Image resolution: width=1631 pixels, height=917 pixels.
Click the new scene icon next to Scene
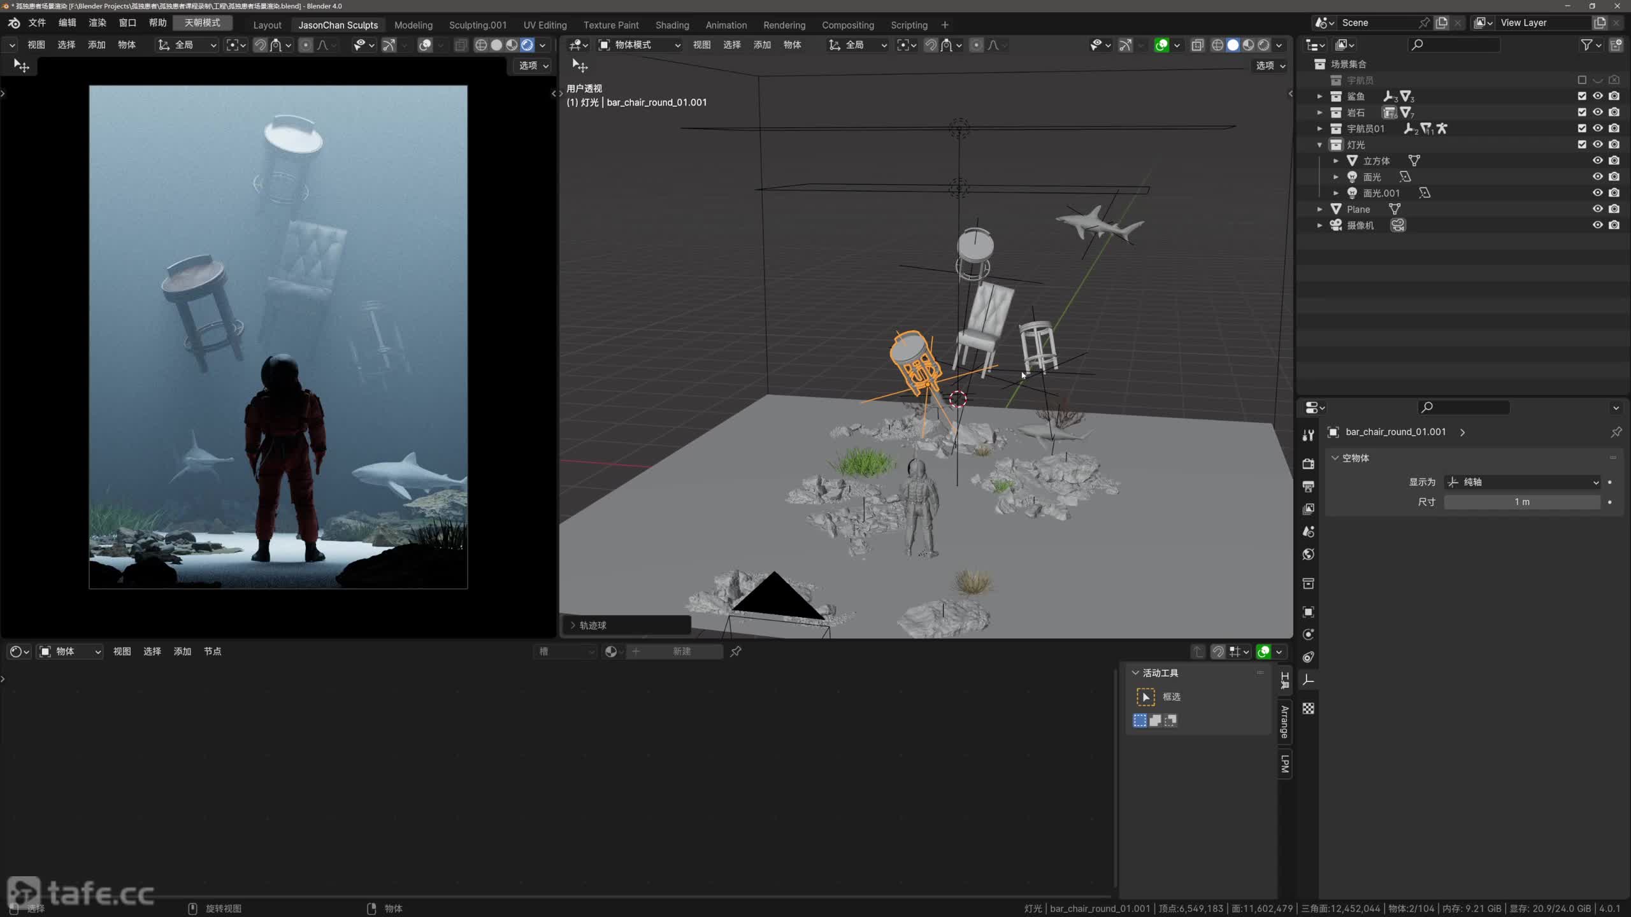(1442, 23)
